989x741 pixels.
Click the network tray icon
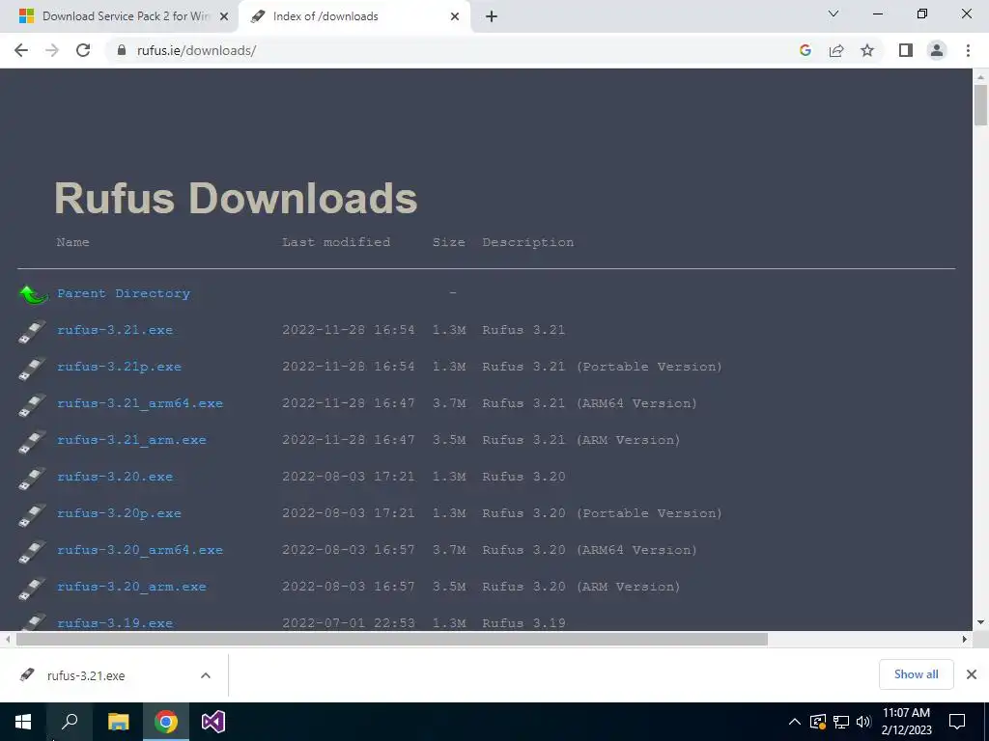click(x=841, y=722)
